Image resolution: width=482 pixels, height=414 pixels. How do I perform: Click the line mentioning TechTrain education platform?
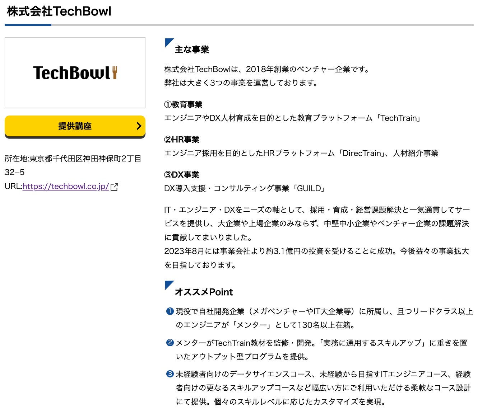tap(293, 118)
